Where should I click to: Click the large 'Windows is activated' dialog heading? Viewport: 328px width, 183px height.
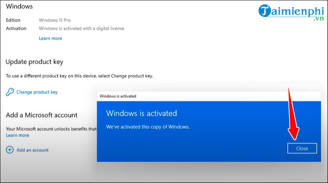pyautogui.click(x=141, y=113)
